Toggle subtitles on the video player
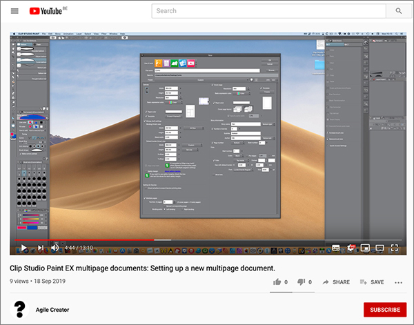This screenshot has width=414, height=325. click(x=336, y=247)
